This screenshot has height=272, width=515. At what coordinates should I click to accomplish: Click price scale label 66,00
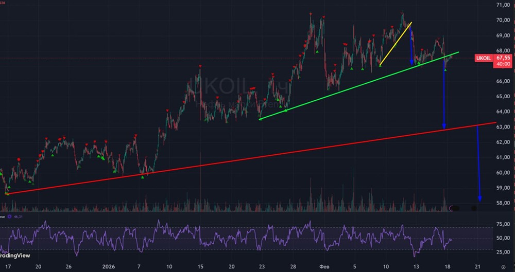click(x=503, y=81)
